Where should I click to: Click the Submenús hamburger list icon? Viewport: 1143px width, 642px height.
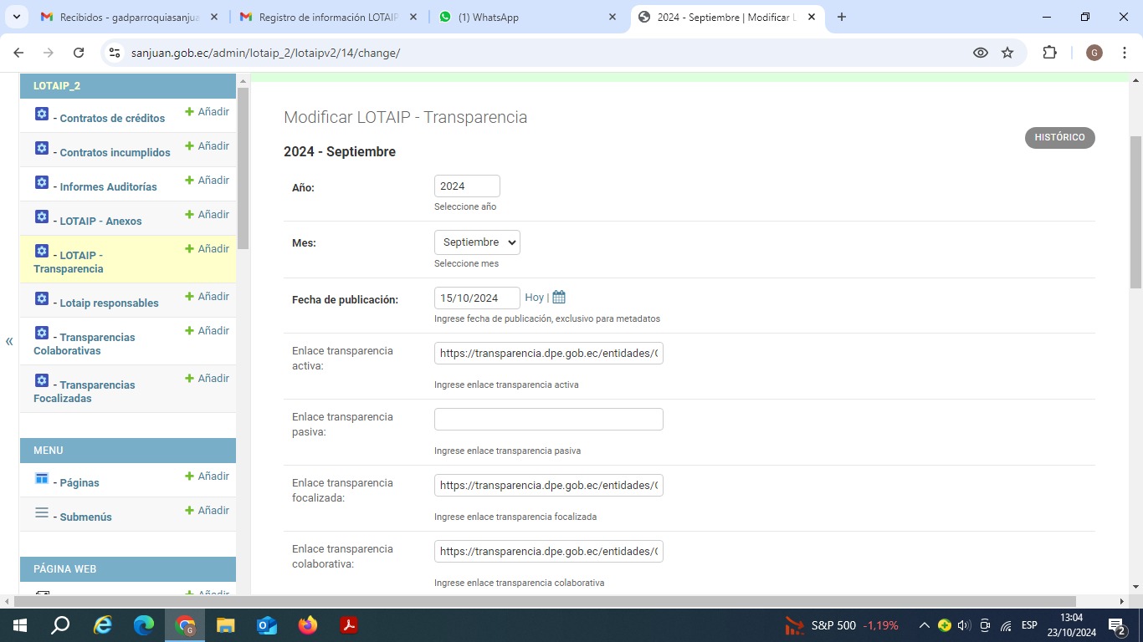click(x=42, y=513)
